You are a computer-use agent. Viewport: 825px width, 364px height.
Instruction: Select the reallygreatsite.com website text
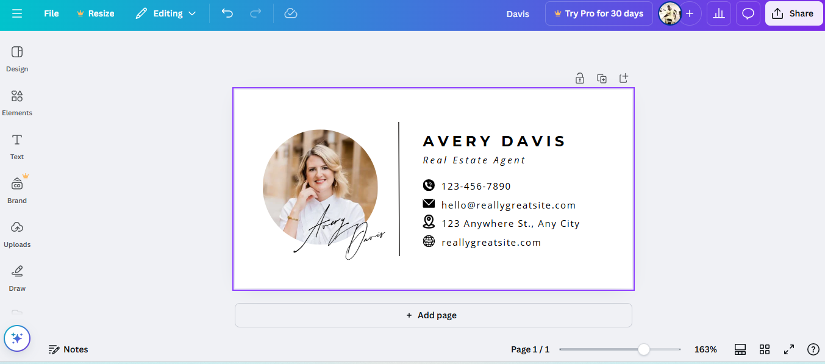pos(491,243)
